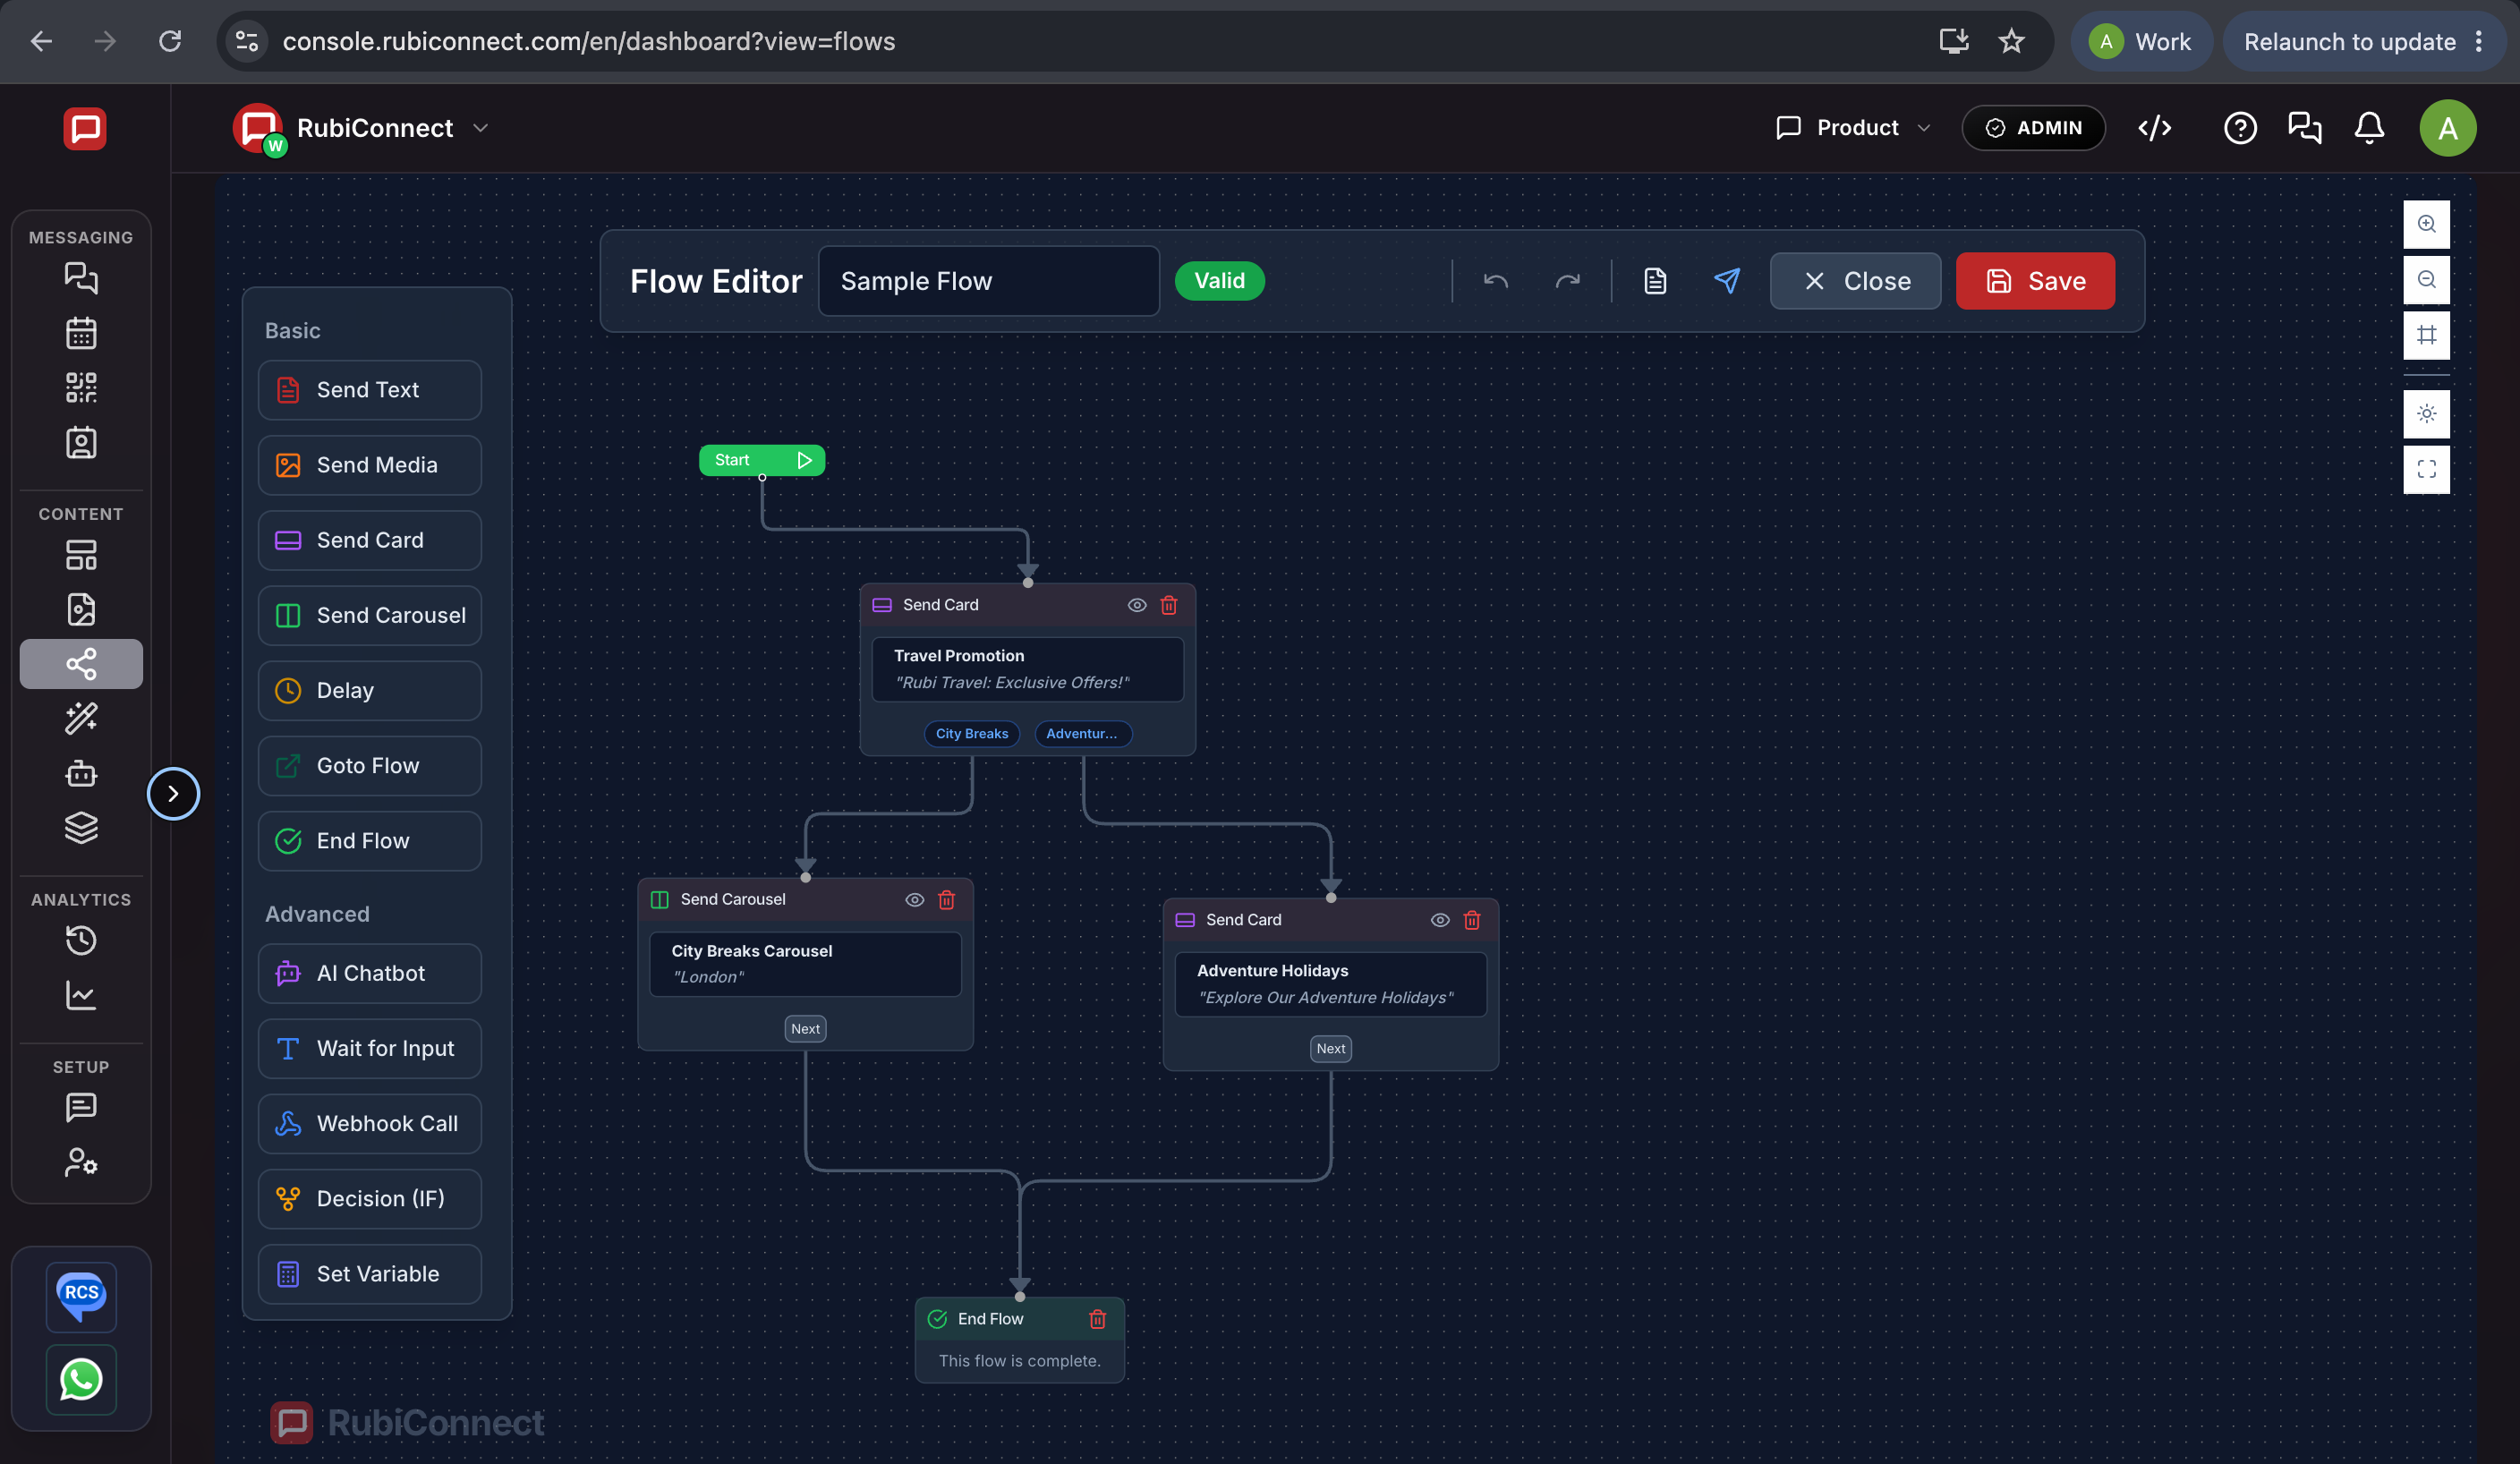
Task: Add an End Flow block from palette
Action: click(370, 841)
